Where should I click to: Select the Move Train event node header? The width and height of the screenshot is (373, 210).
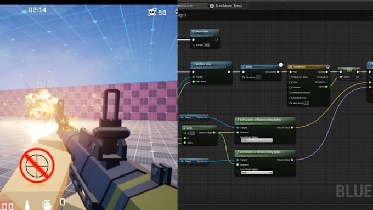point(205,33)
